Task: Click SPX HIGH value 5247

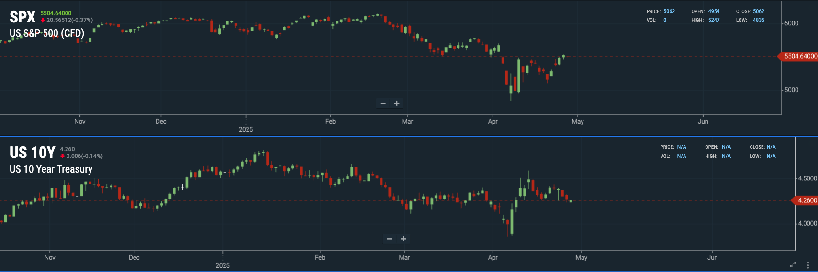Action: point(714,20)
